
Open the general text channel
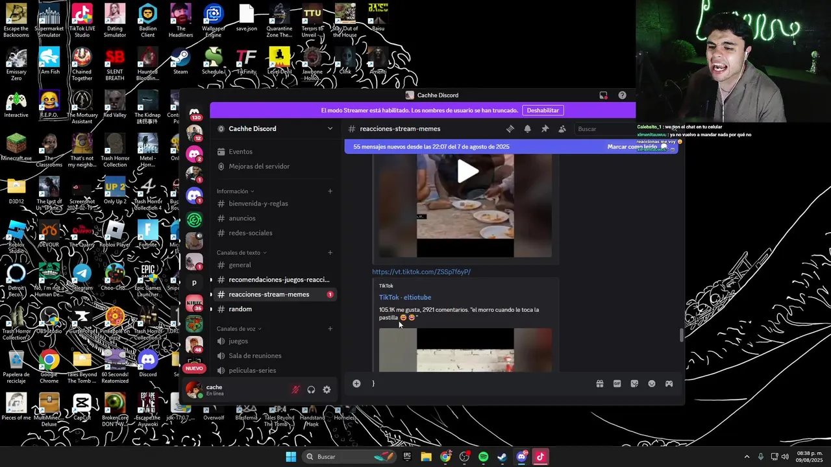pyautogui.click(x=275, y=265)
